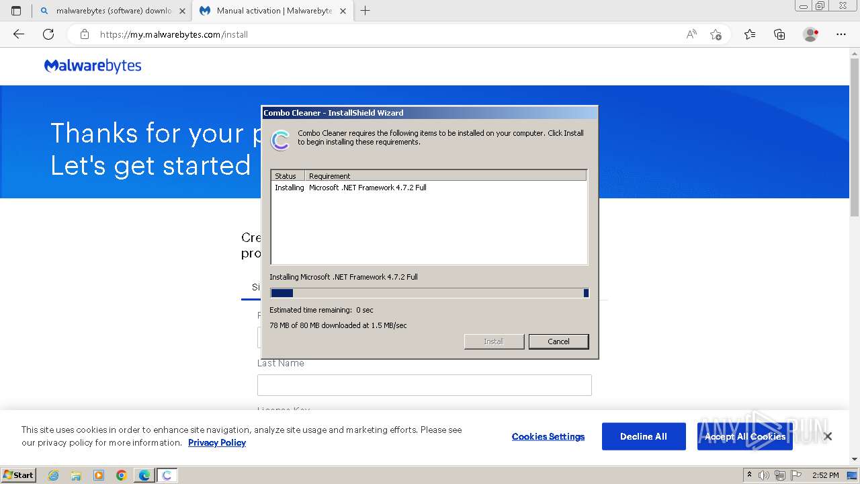Viewport: 860px width, 484px height.
Task: Switch to the Microsoft Edge taskbar button
Action: point(144,475)
